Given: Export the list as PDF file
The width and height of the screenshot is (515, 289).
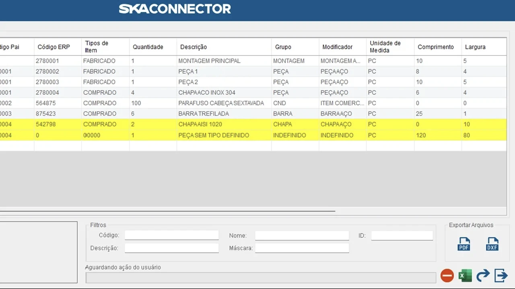Looking at the screenshot, I should (x=464, y=244).
